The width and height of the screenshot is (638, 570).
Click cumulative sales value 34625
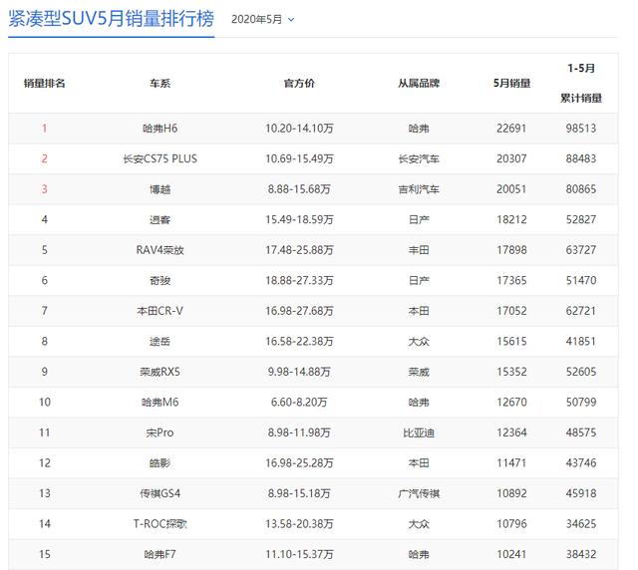tap(581, 523)
